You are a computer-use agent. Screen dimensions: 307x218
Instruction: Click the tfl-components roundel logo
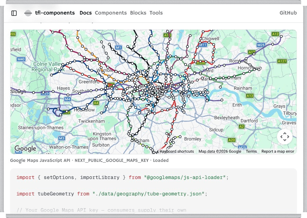pos(28,13)
